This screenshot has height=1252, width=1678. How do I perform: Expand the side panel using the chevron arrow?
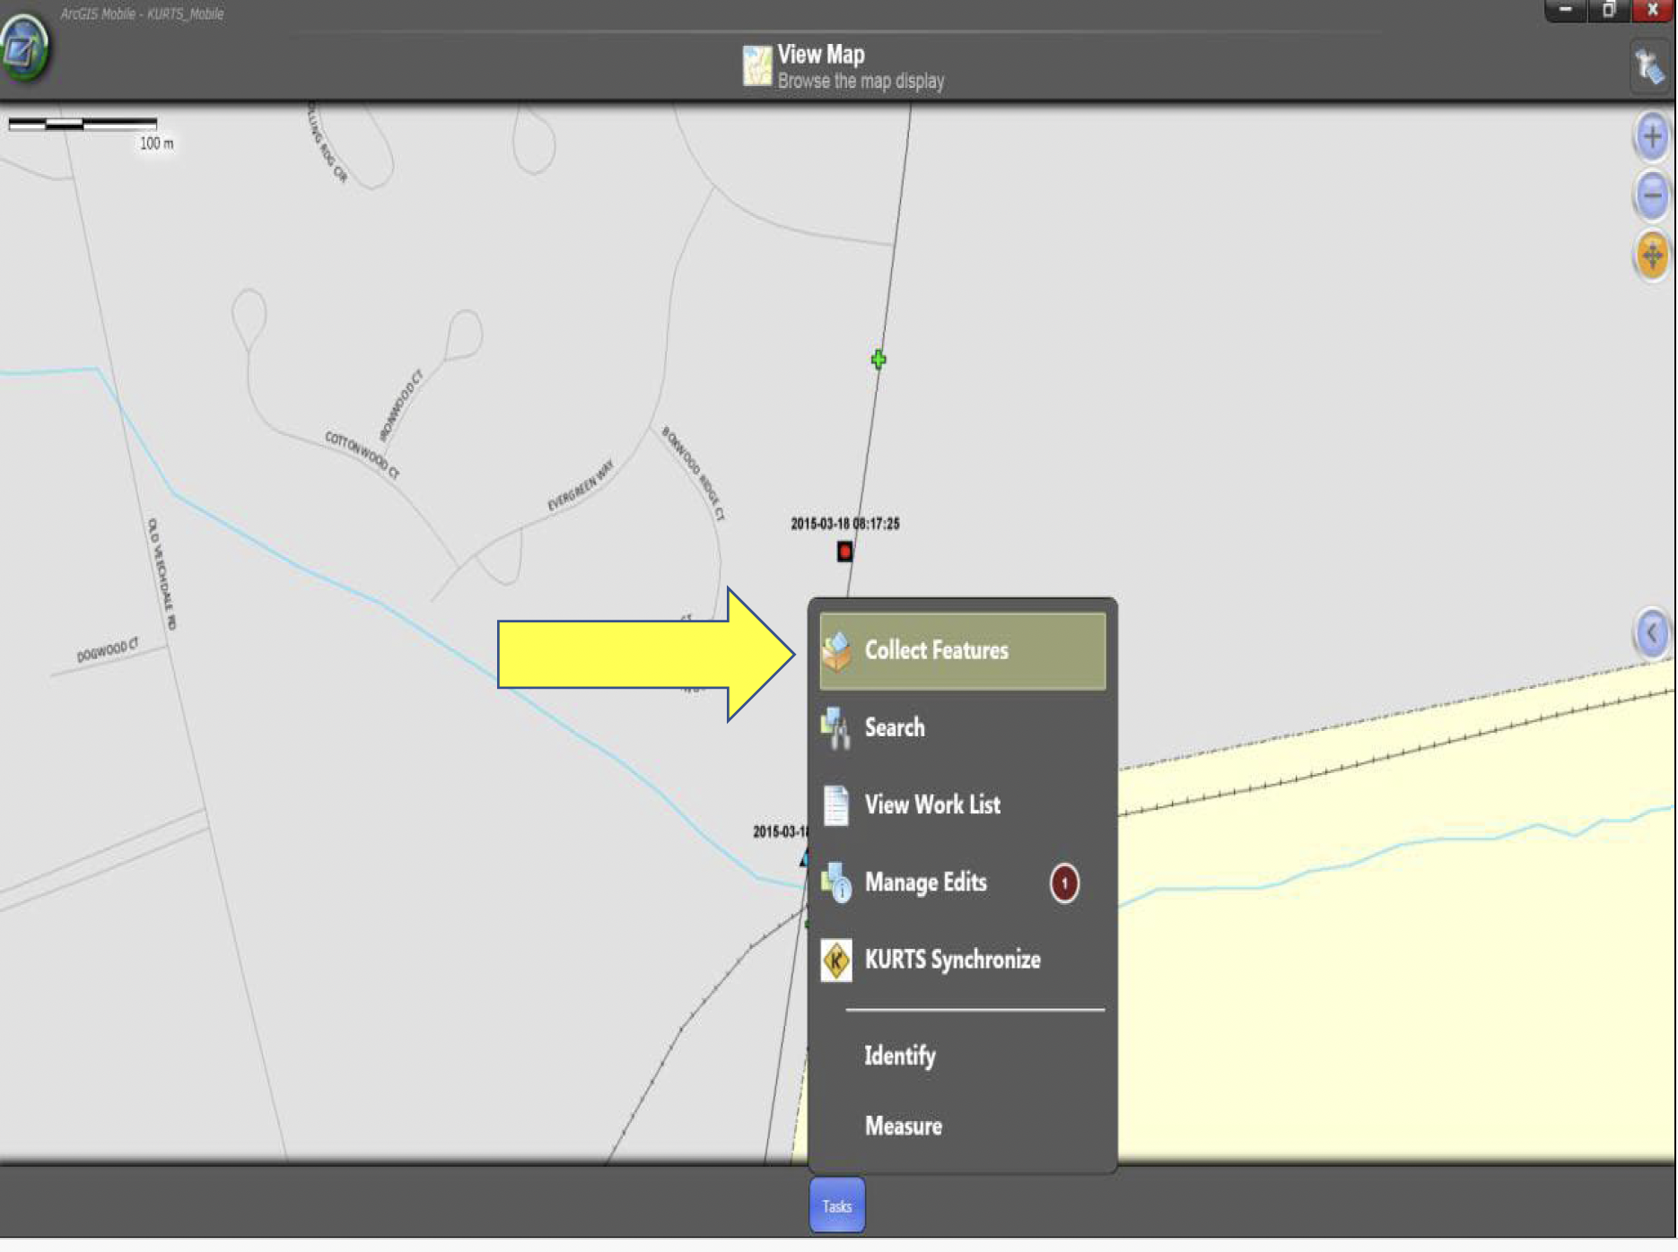(x=1650, y=632)
